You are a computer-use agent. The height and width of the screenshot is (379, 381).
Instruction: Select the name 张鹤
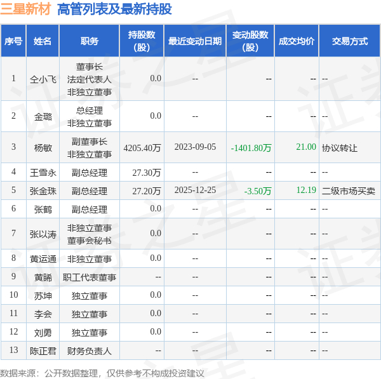tap(43, 209)
